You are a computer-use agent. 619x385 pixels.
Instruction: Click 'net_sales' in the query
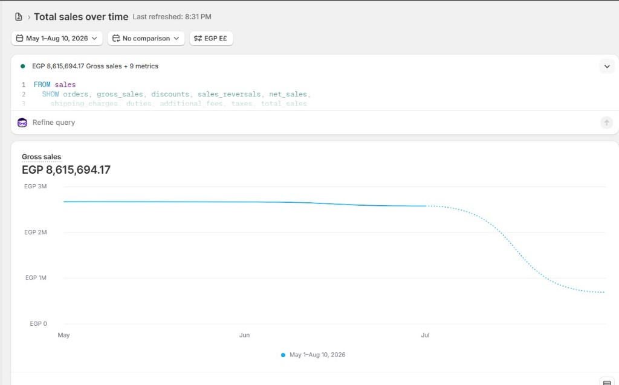point(288,94)
